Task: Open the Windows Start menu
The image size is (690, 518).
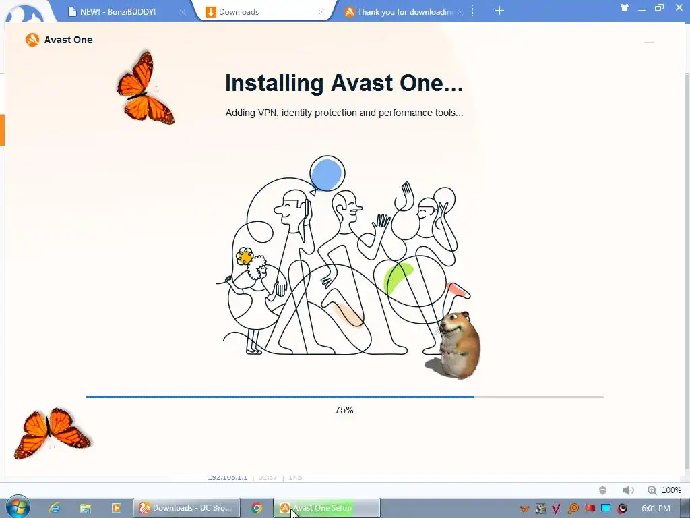Action: 18,507
